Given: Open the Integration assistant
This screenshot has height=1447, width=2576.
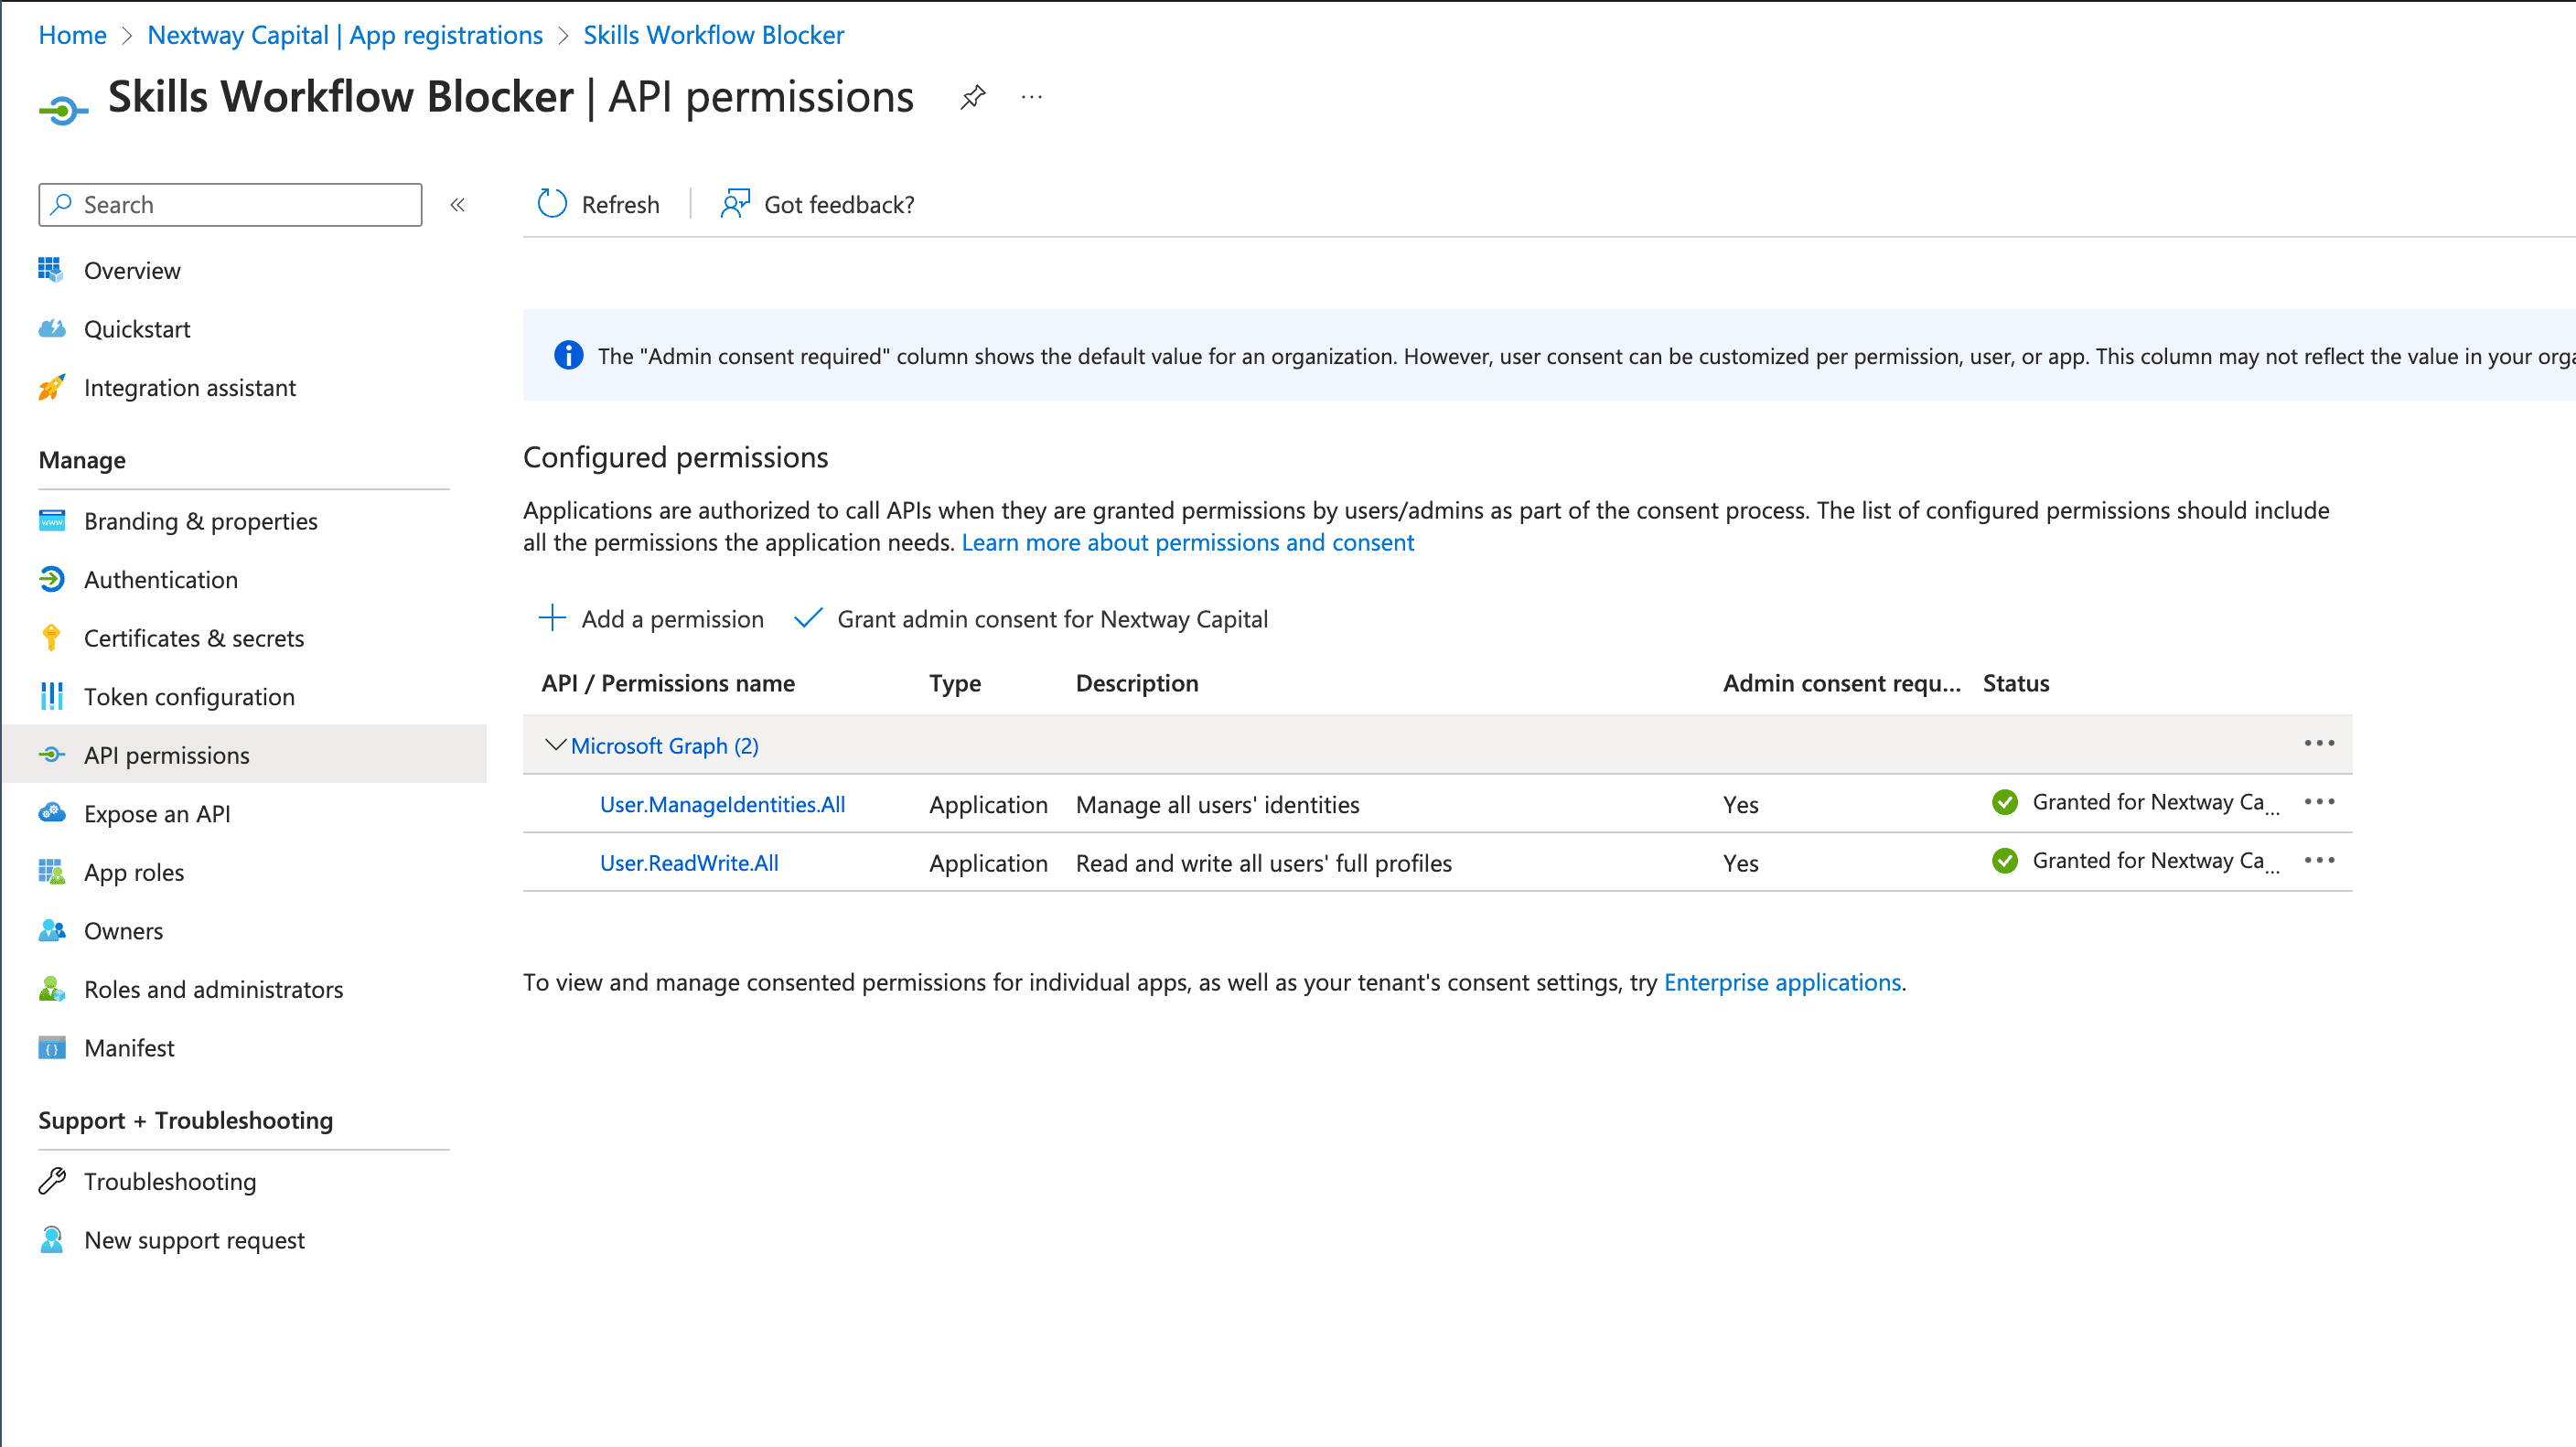Looking at the screenshot, I should (189, 387).
